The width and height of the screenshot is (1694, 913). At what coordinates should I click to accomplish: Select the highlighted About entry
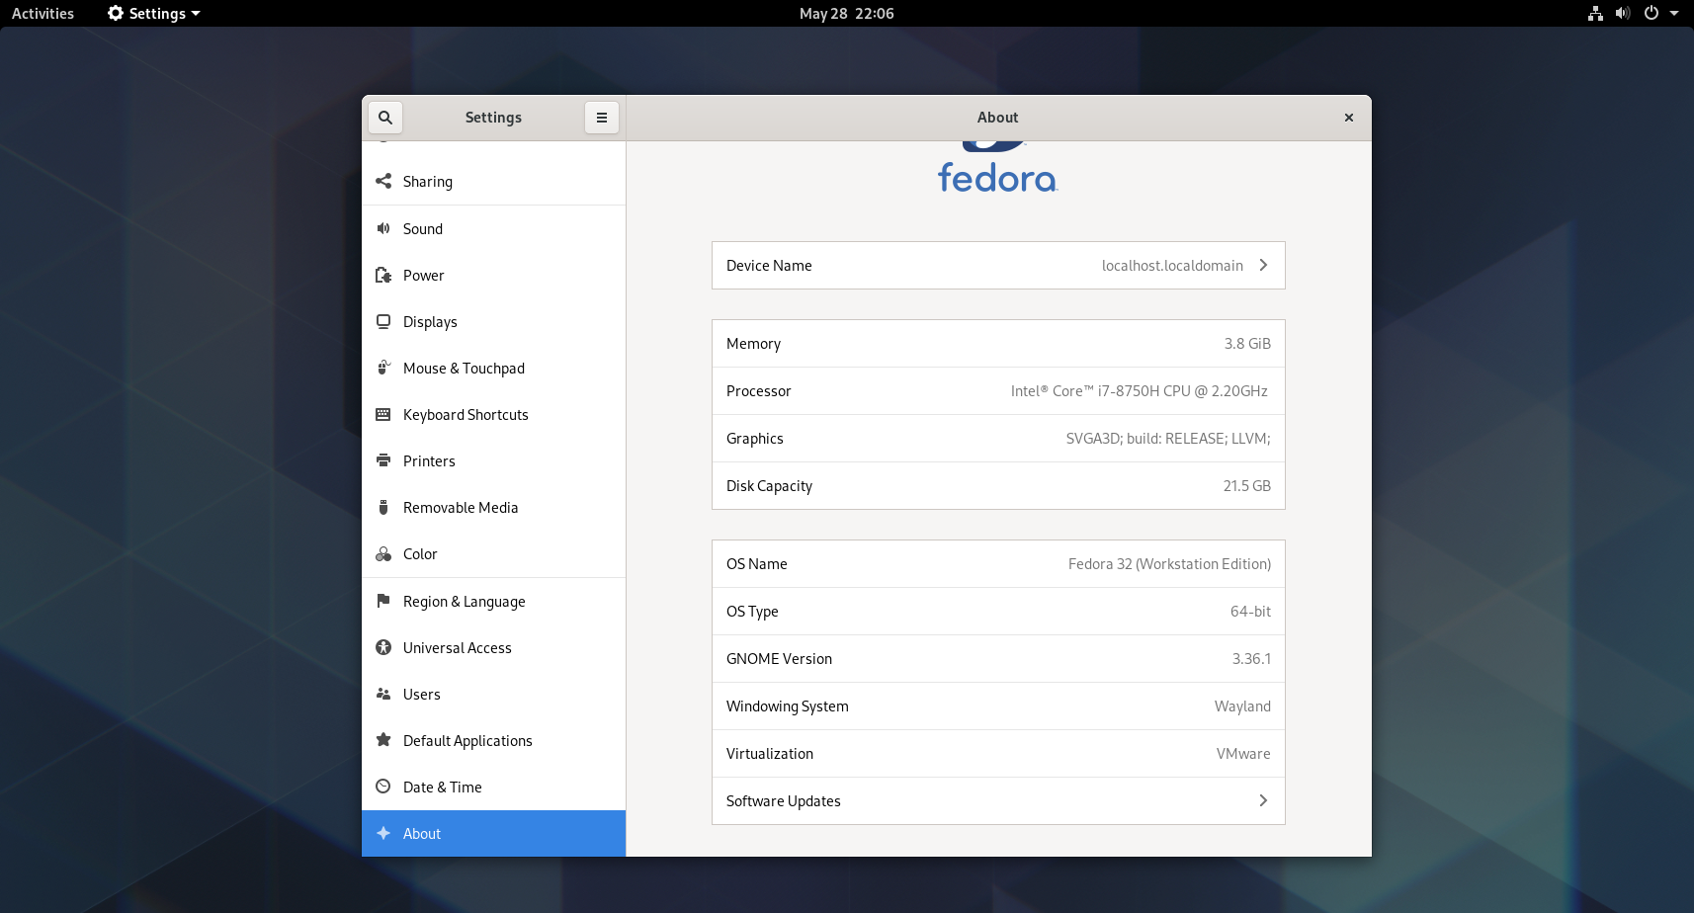[x=493, y=833]
